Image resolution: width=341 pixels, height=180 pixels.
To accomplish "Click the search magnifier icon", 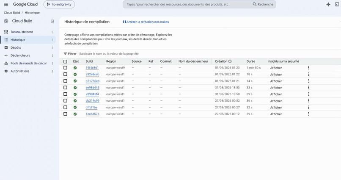I will click(254, 4).
